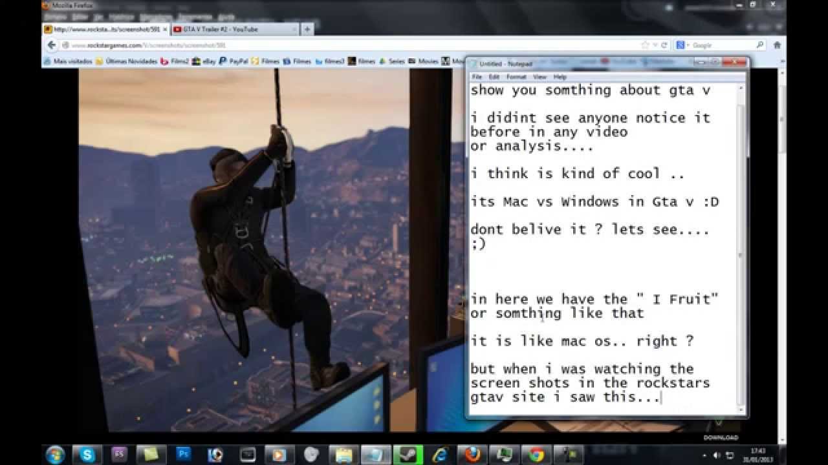Viewport: 828px width, 465px height.
Task: Open the URL history dropdown arrow
Action: tap(655, 45)
